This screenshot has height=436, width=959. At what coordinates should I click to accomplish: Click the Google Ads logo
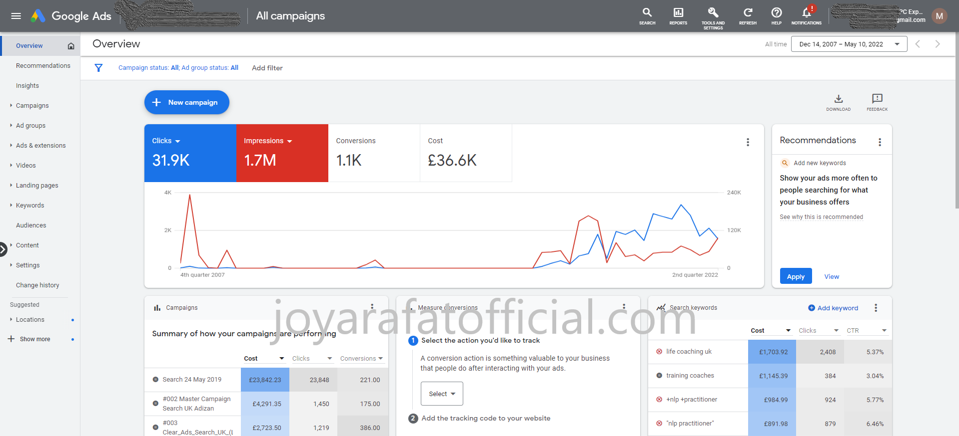pyautogui.click(x=71, y=16)
